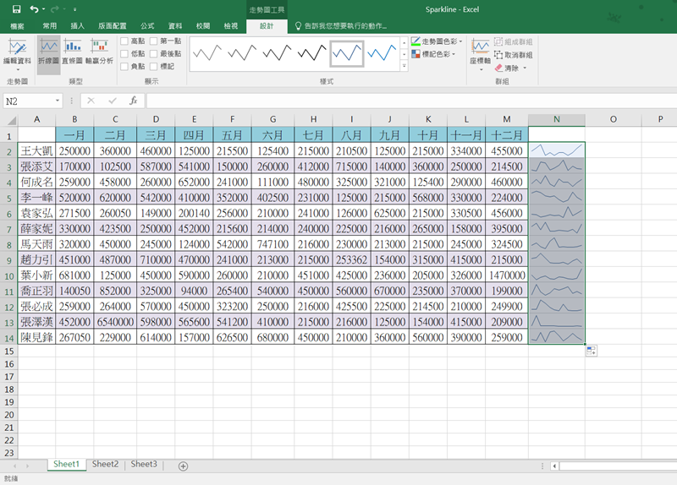
Task: Click the 編輯資料 sparkline icon
Action: coord(17,51)
